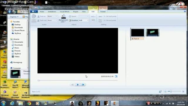Open Google Chrome from taskbar
Screen dimensions: 188x106
pyautogui.click(x=29, y=103)
